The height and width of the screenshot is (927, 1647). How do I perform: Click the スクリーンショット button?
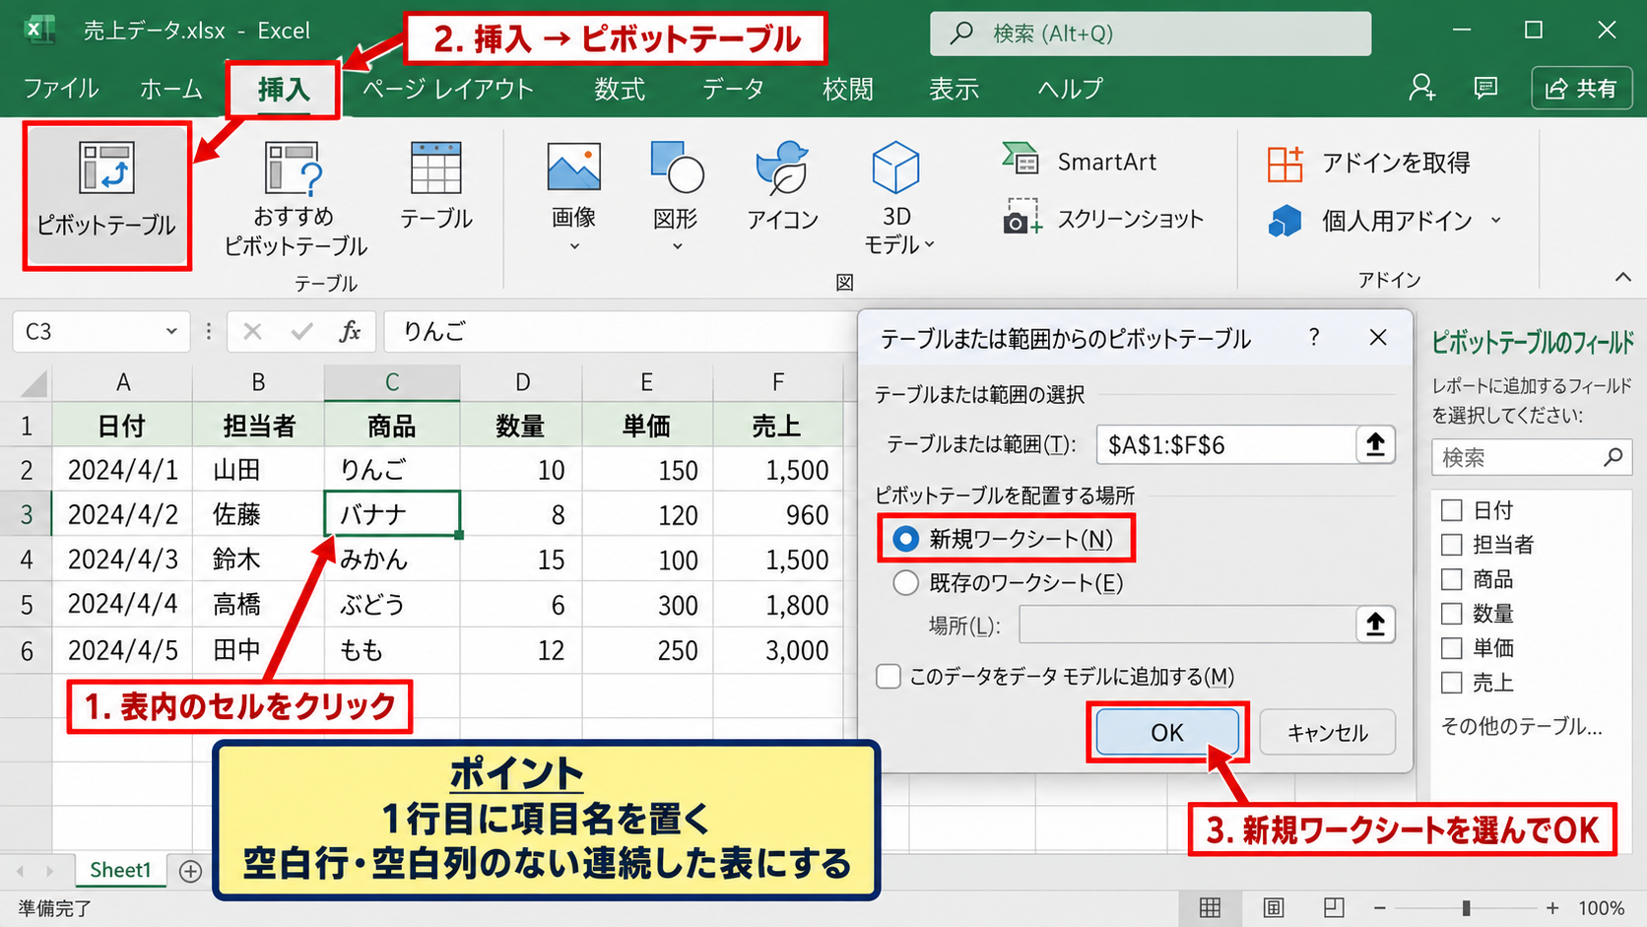1103,219
